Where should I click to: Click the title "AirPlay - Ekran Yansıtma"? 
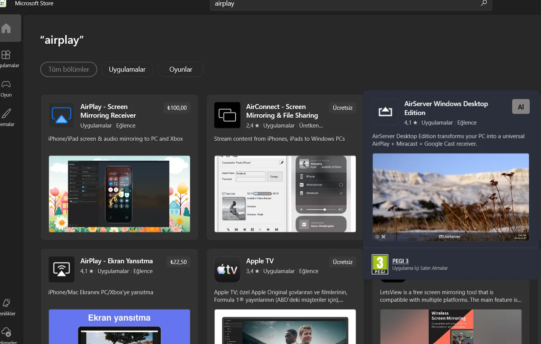116,261
